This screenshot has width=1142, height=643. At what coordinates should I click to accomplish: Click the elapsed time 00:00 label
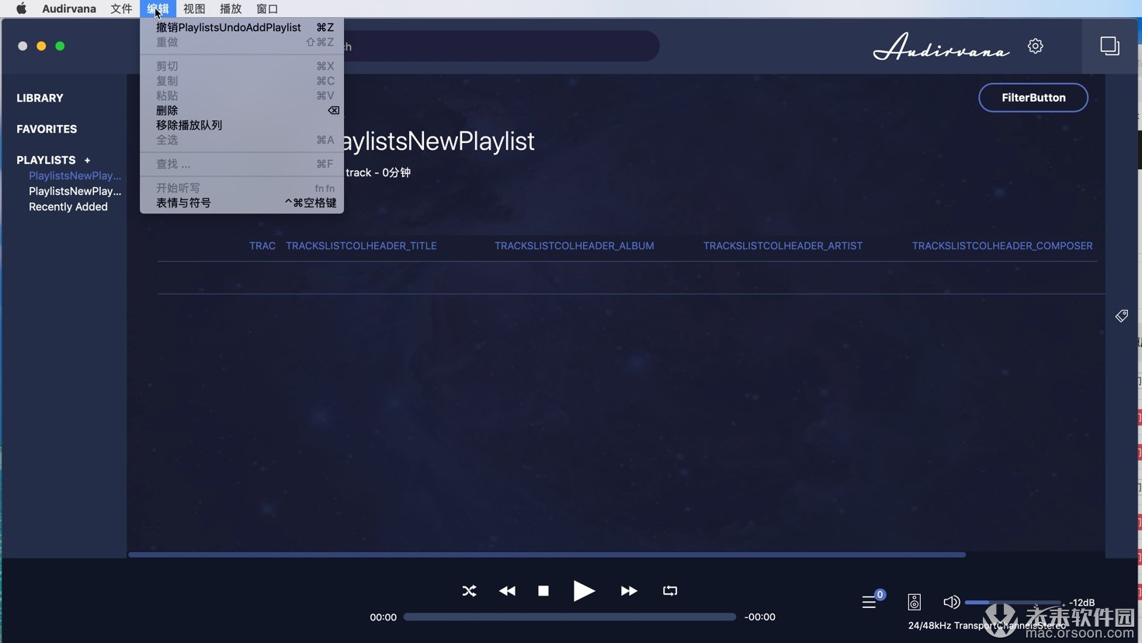coord(383,617)
